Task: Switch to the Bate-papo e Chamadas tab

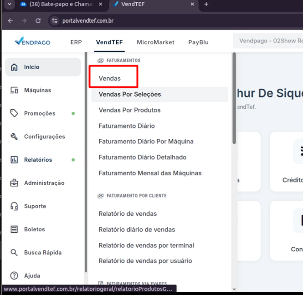Action: [62, 4]
